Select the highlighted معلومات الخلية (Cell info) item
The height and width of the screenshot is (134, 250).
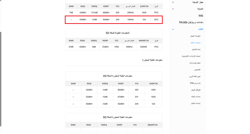coord(196,43)
